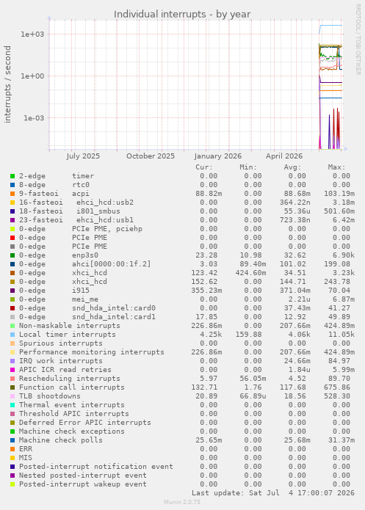Click the 'Performance monitoring interrupts' legend label
Image resolution: width=365 pixels, height=510 pixels.
pyautogui.click(x=92, y=352)
